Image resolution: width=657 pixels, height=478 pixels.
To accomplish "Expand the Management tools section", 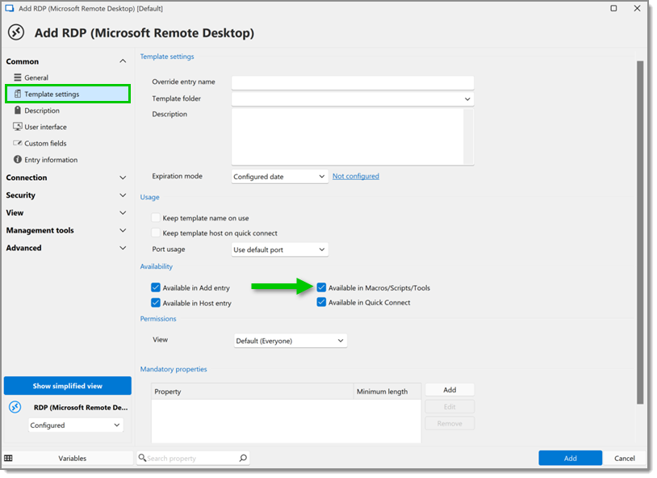I will click(x=123, y=231).
